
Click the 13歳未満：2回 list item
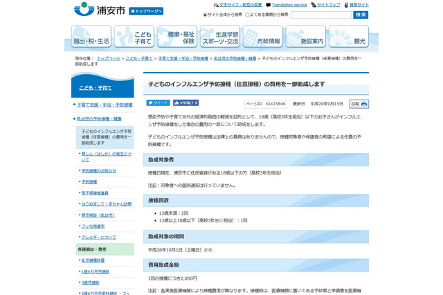[174, 213]
